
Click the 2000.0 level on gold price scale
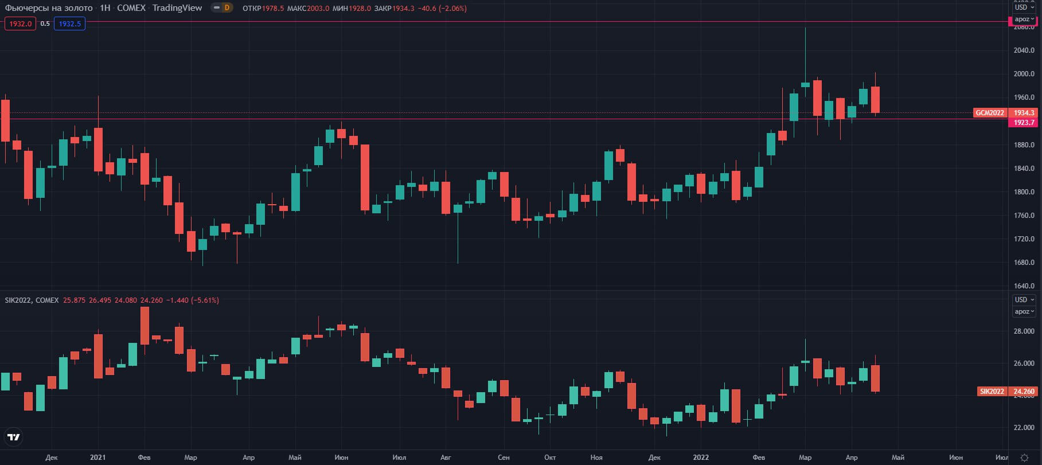pos(1024,73)
